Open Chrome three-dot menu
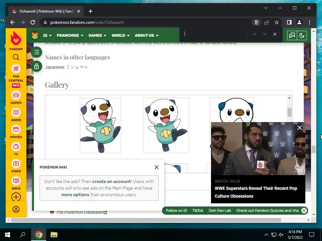 tap(309, 22)
